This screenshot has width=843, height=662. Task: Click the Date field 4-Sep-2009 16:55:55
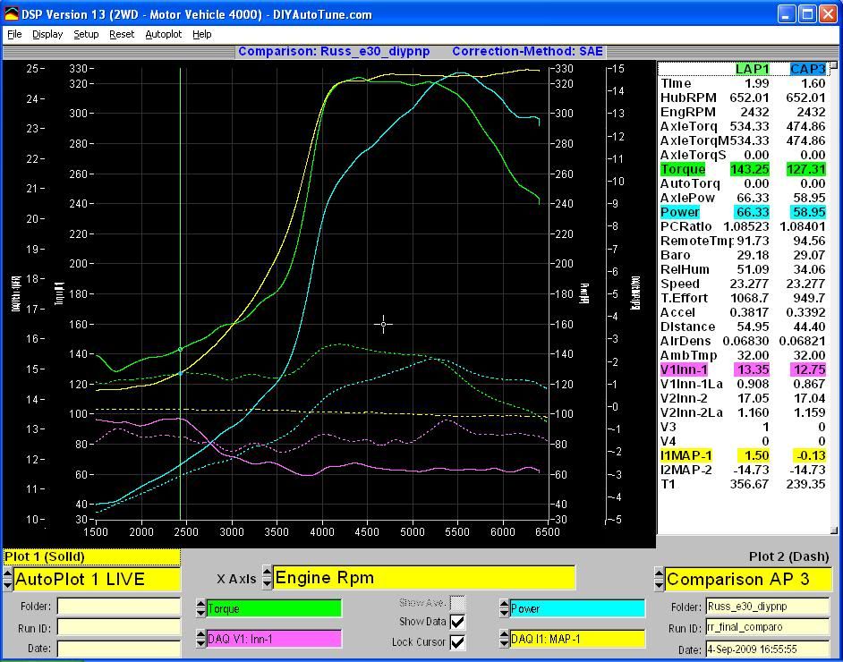(x=768, y=648)
